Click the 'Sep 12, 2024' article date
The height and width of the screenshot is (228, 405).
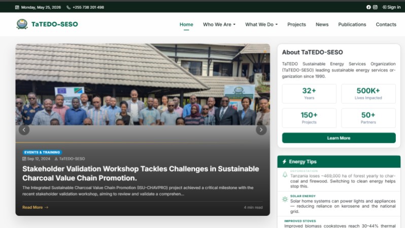[x=39, y=159]
